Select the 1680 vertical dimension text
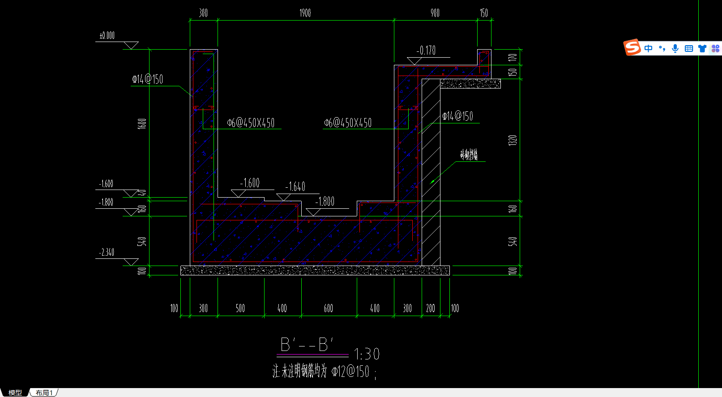Screen dimensions: 722x397 (142, 123)
